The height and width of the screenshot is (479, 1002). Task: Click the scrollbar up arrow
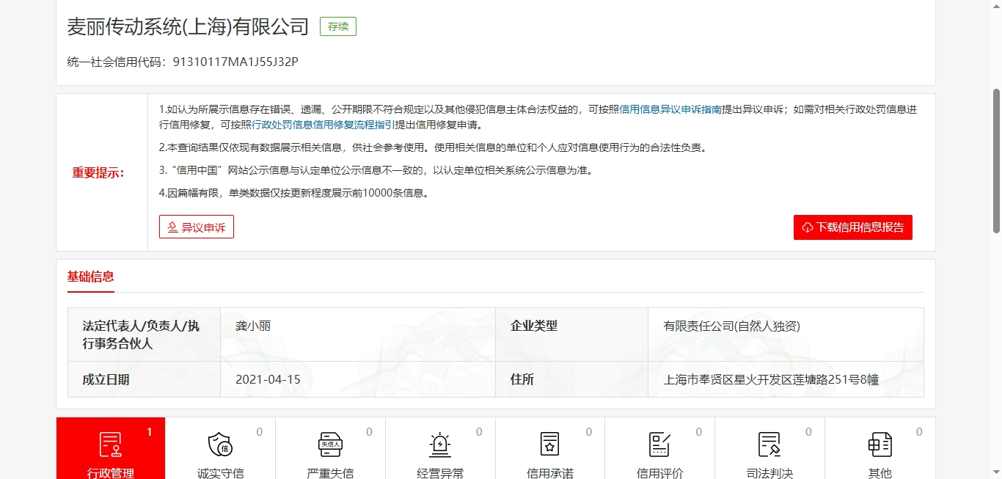996,6
